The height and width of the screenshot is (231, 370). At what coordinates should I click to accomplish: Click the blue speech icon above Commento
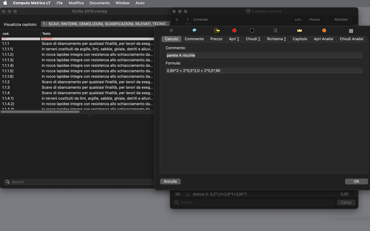pos(194,30)
